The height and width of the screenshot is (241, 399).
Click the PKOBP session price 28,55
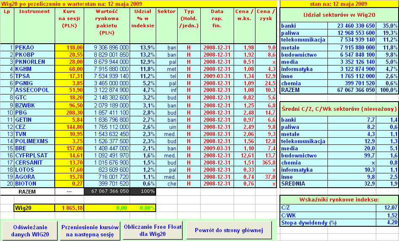coord(69,55)
